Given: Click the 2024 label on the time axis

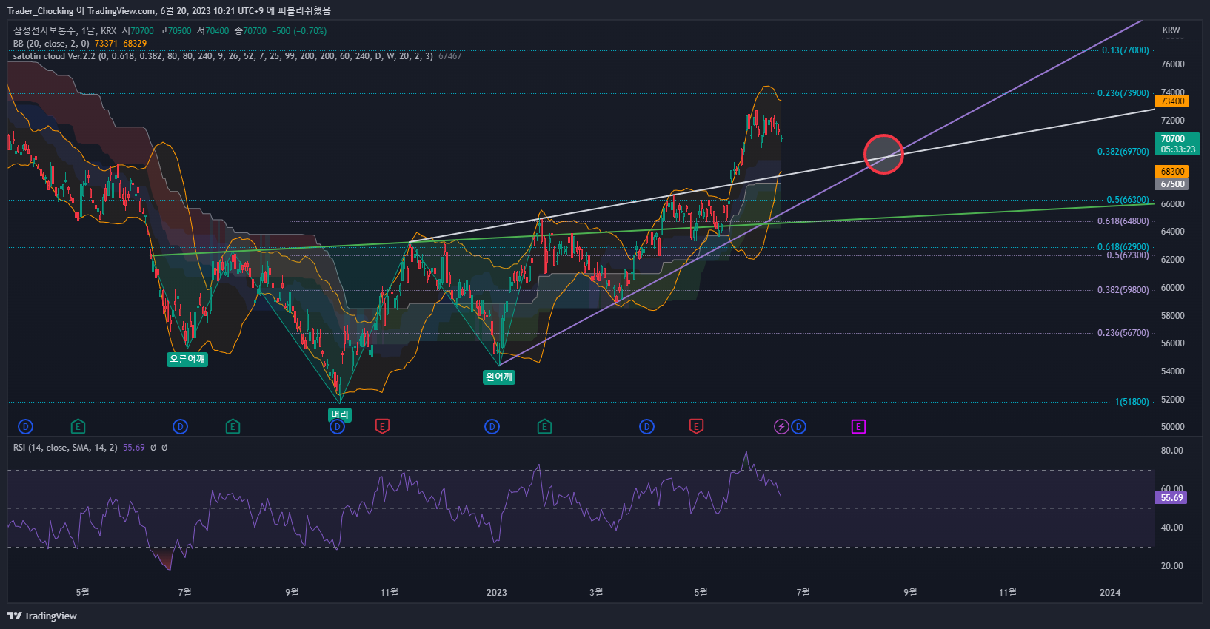Looking at the screenshot, I should click(x=1110, y=593).
